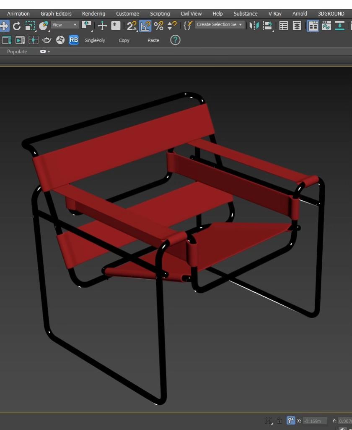
Task: Toggle the 2.5D Snaps icon
Action: [x=132, y=26]
